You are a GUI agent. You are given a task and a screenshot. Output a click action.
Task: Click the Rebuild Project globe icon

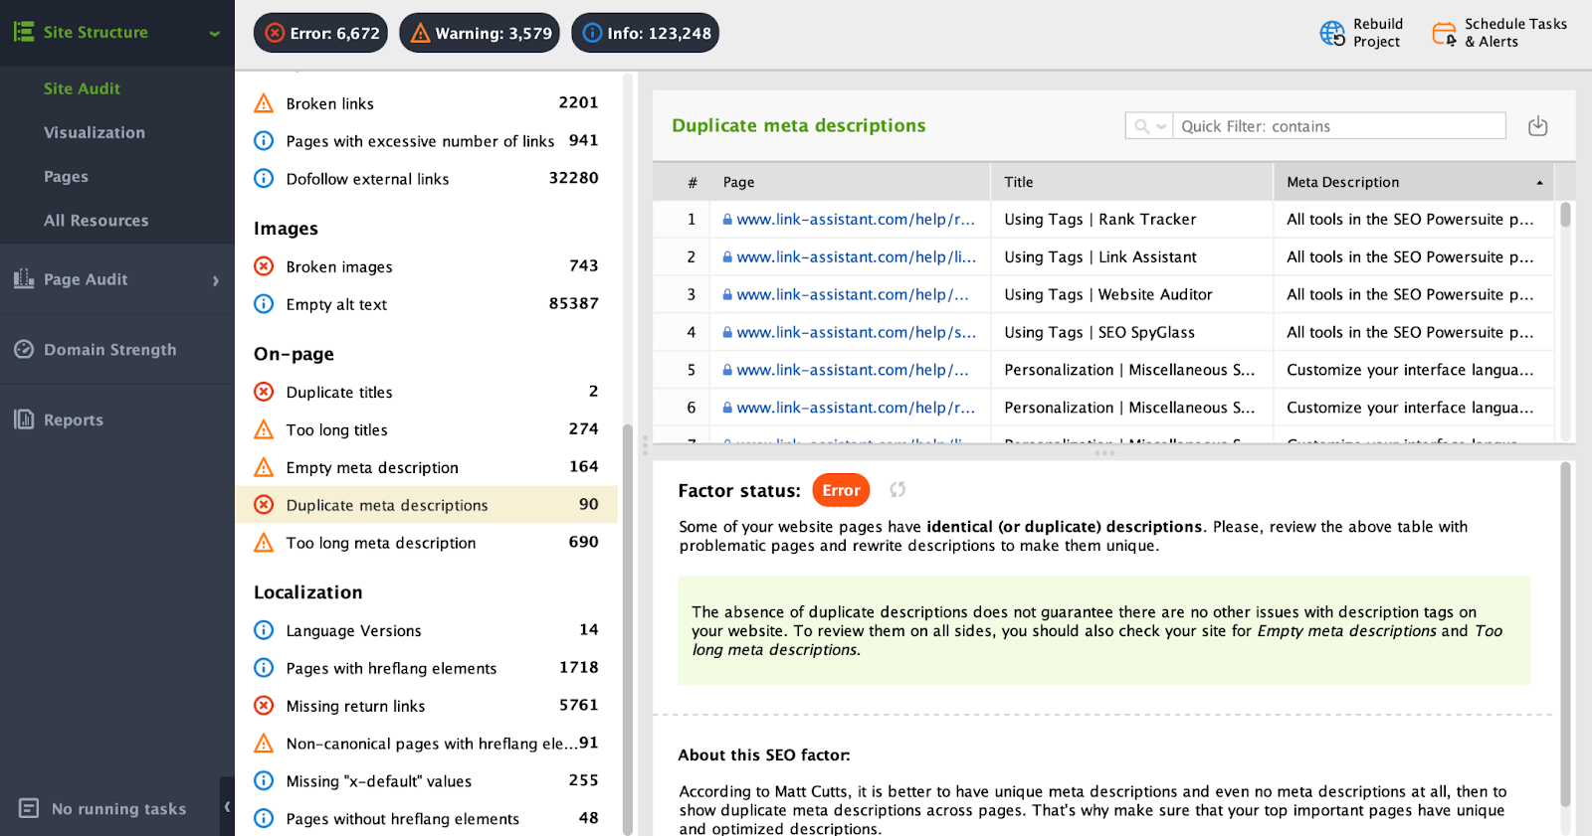(x=1332, y=33)
